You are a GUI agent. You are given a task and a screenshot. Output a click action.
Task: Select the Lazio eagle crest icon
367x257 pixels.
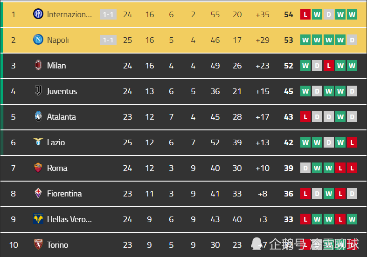point(38,142)
